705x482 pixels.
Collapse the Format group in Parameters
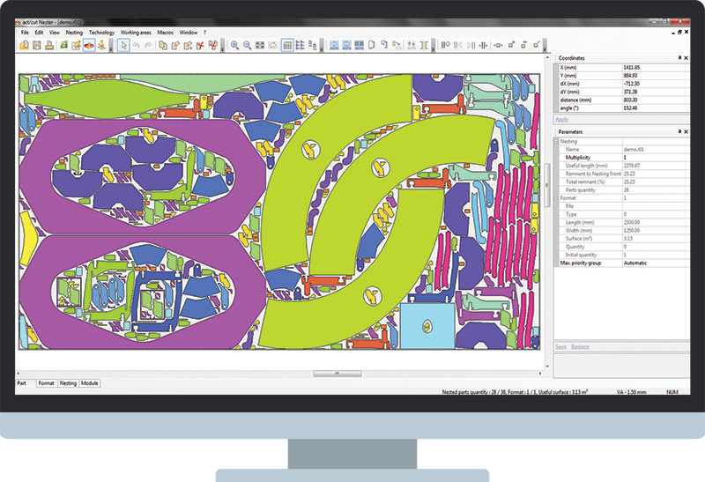tap(557, 198)
